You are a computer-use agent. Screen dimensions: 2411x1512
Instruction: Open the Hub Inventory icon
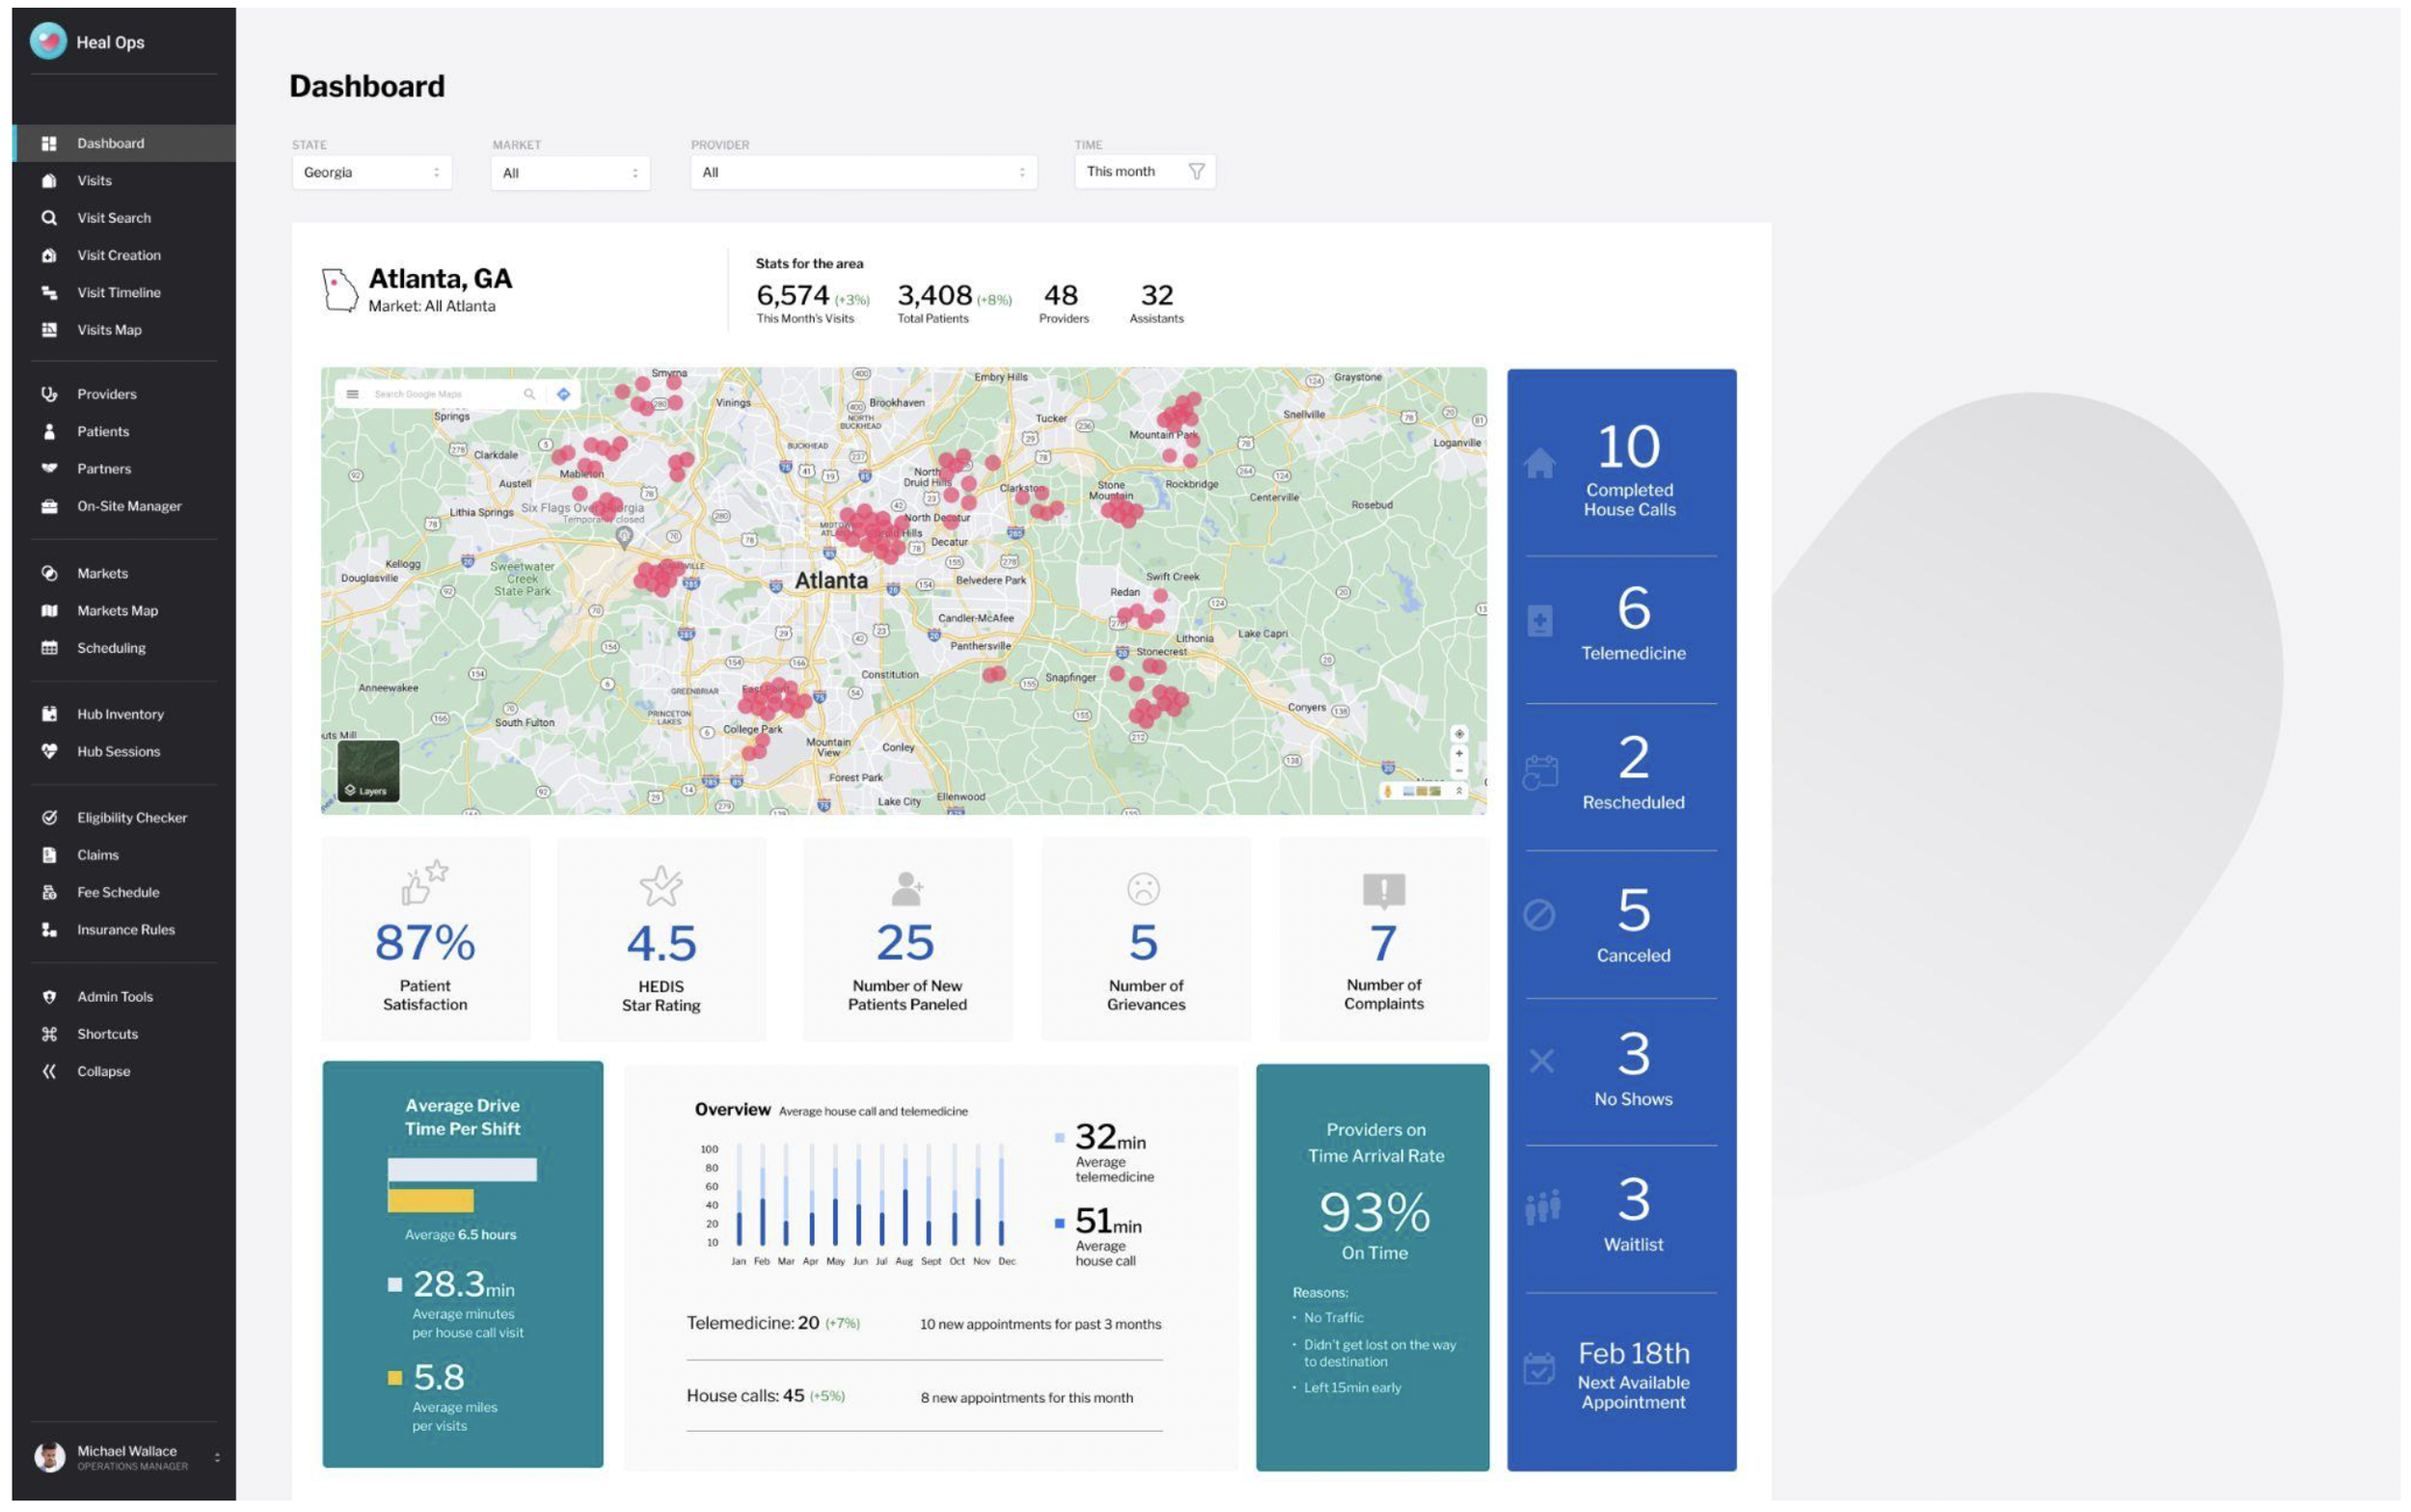(49, 715)
